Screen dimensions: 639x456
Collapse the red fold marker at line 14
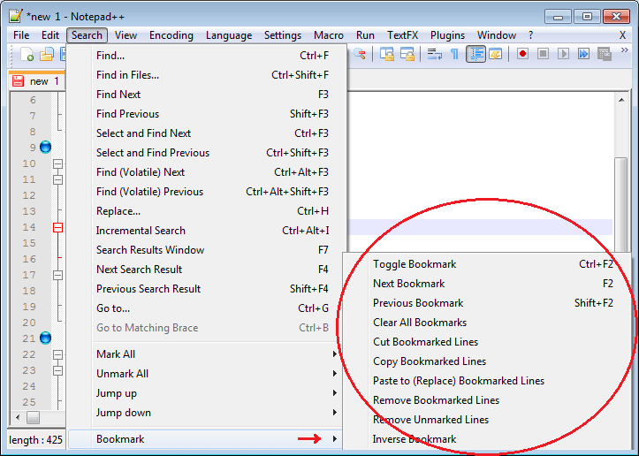[58, 227]
